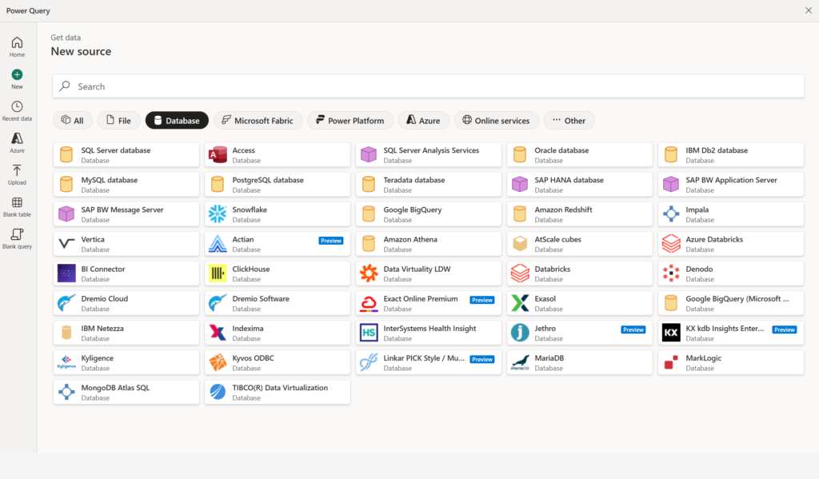819x479 pixels.
Task: Choose SAP BW Application Server connector
Action: 731,185
